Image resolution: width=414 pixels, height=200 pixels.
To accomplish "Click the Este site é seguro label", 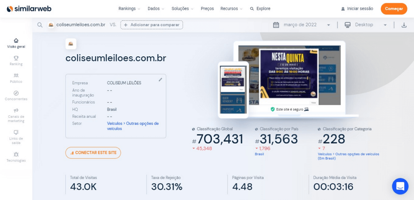I will pyautogui.click(x=289, y=109).
